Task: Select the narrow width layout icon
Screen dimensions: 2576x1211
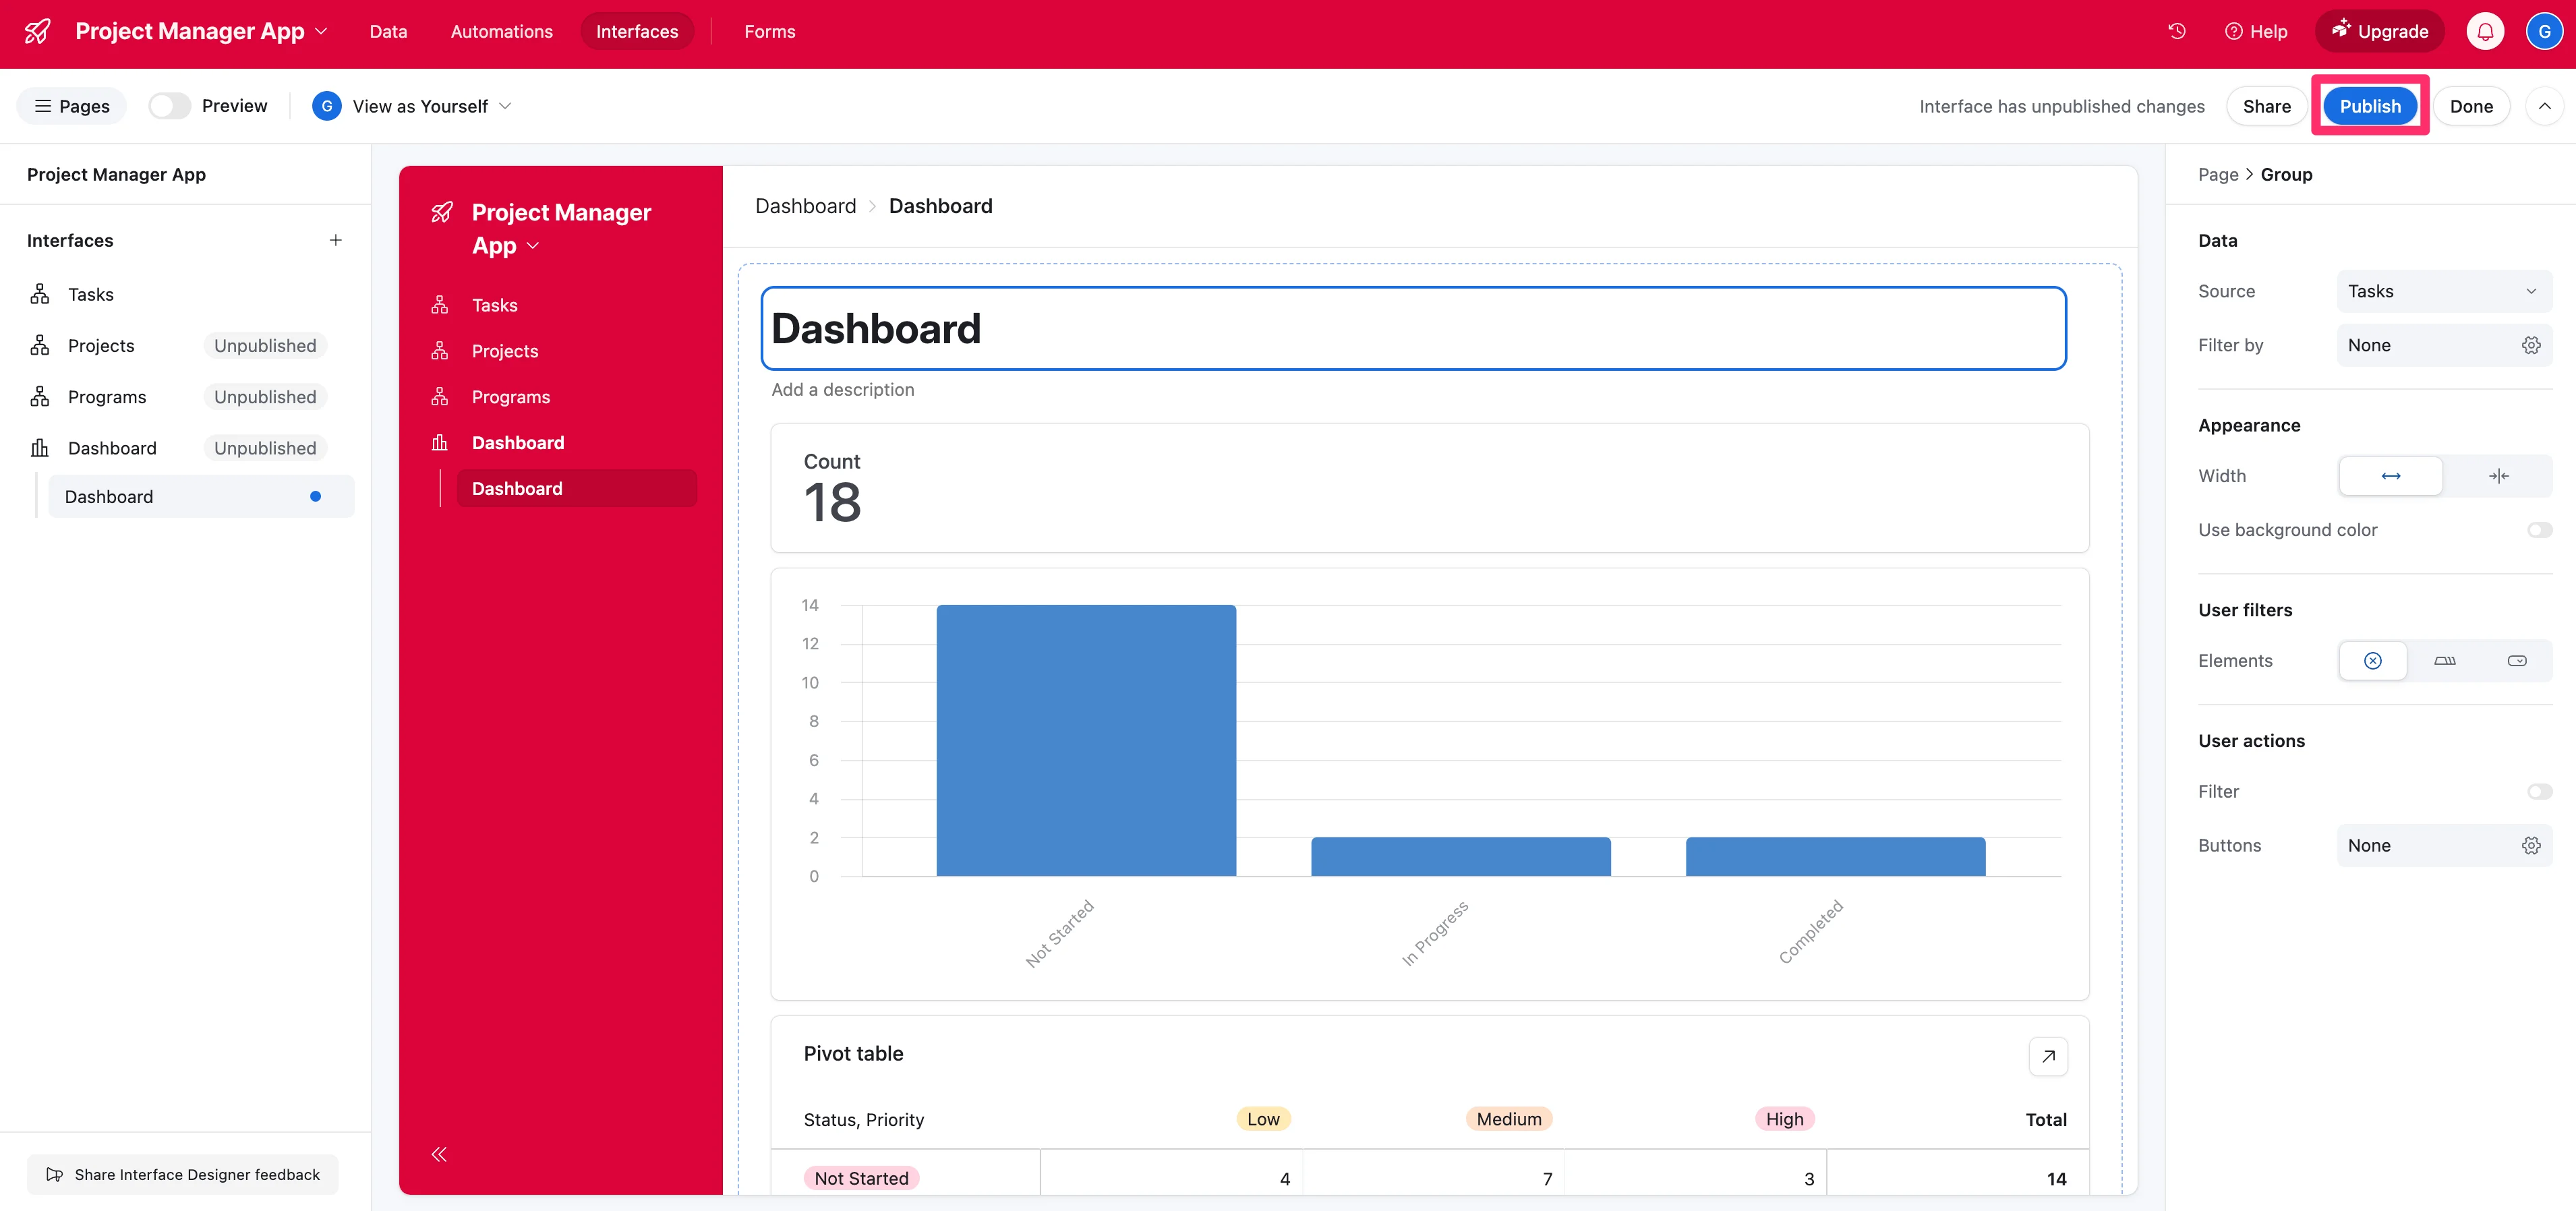Action: [2498, 476]
